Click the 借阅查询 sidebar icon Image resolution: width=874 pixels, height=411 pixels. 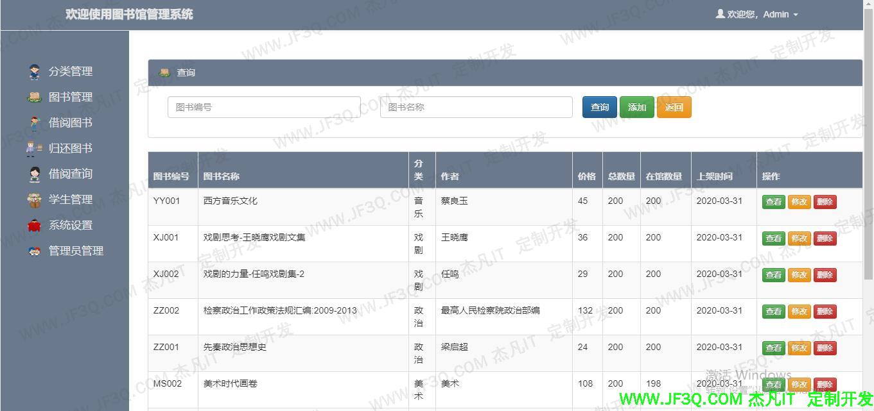(x=35, y=174)
